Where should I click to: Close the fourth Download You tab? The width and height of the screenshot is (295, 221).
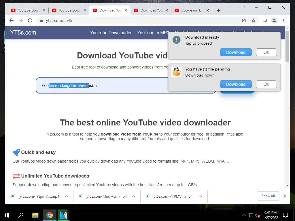[x=167, y=10]
